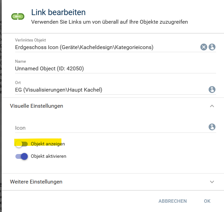Open location picker icon for Ort
The height and width of the screenshot is (212, 224).
click(x=212, y=90)
